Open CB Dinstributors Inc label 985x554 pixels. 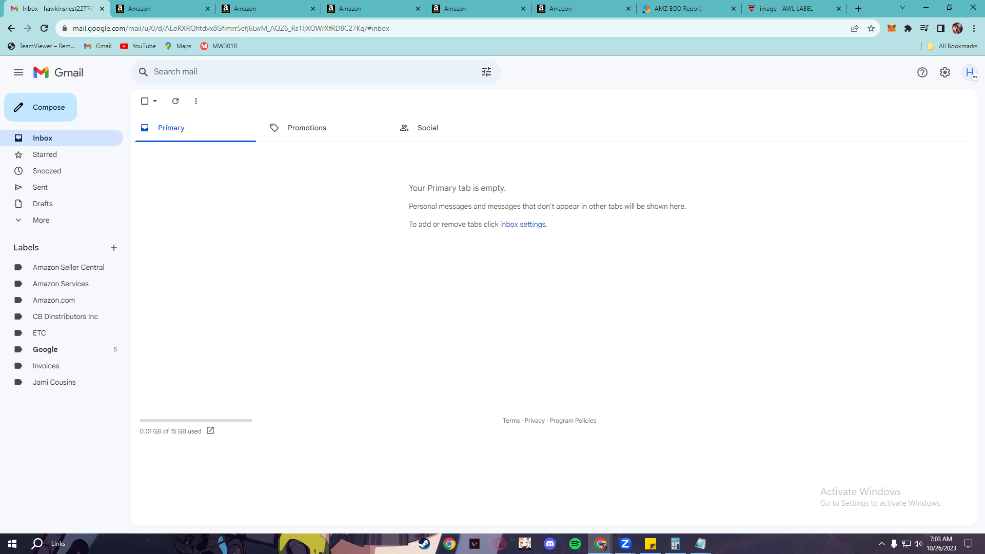62,316
